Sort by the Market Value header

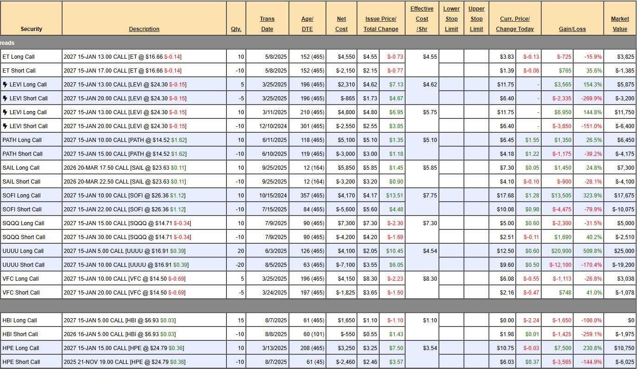(620, 24)
